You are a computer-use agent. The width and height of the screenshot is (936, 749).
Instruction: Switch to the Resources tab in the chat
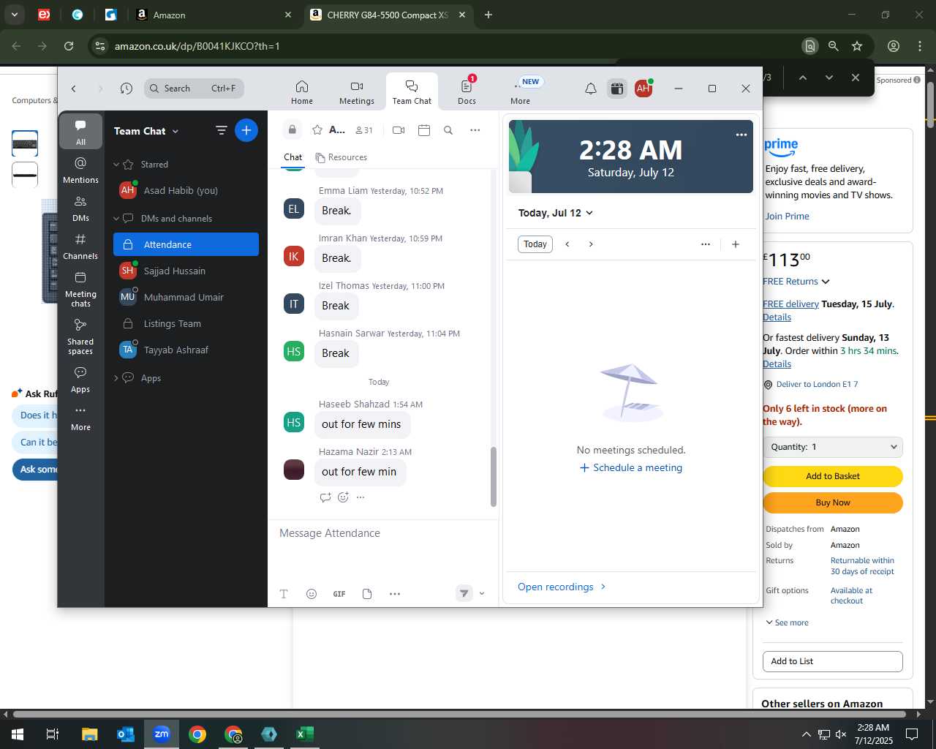coord(341,157)
